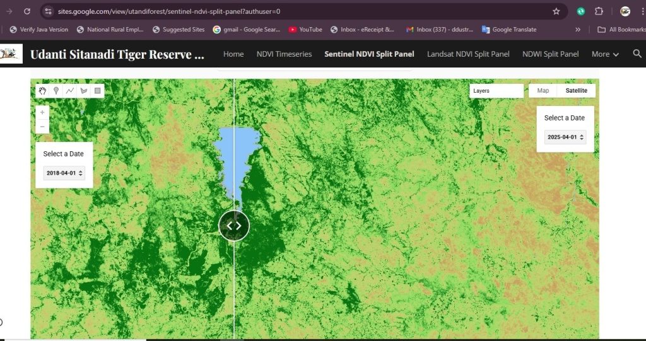Expand the More navigation menu
Screen dimensions: 646x341
coord(605,54)
